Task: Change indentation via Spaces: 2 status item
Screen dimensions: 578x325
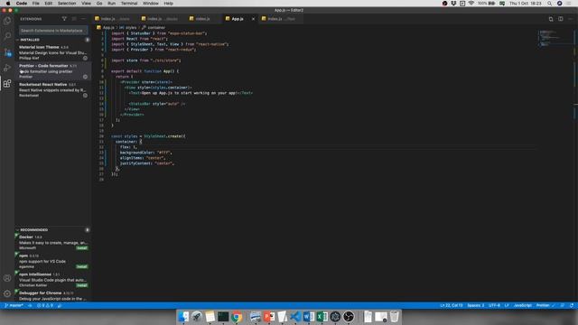Action: pyautogui.click(x=476, y=305)
